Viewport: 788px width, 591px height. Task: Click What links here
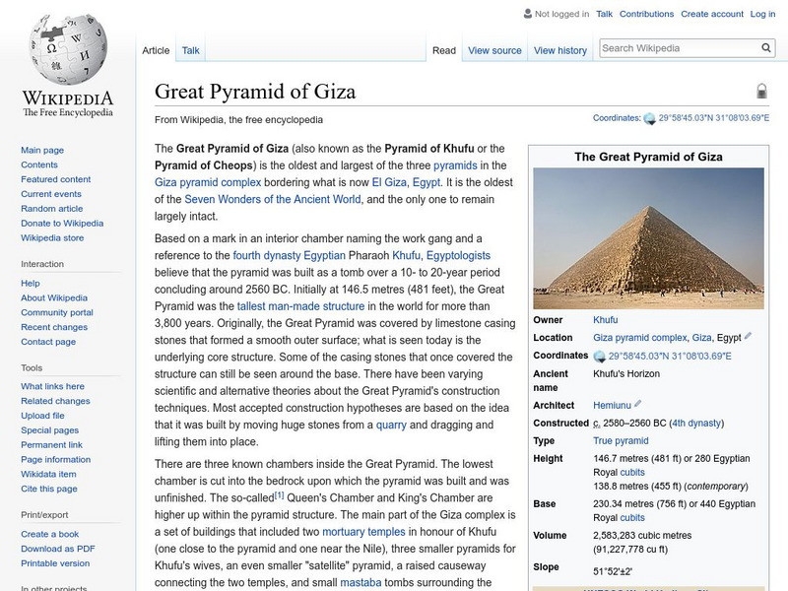[x=53, y=386]
